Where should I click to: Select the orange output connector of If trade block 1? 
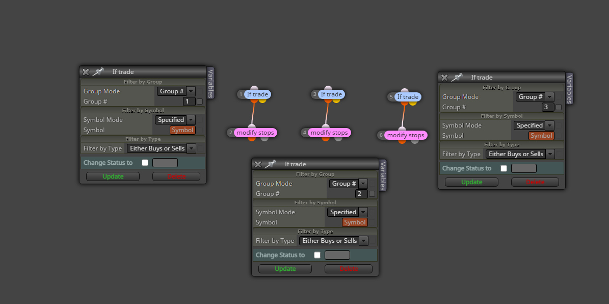(254, 100)
